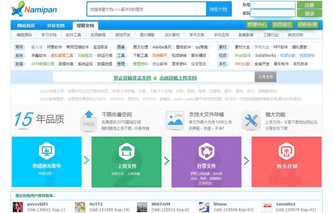This screenshot has width=333, height=213.
Task: Select the 提取文档 tab
Action: pyautogui.click(x=85, y=26)
